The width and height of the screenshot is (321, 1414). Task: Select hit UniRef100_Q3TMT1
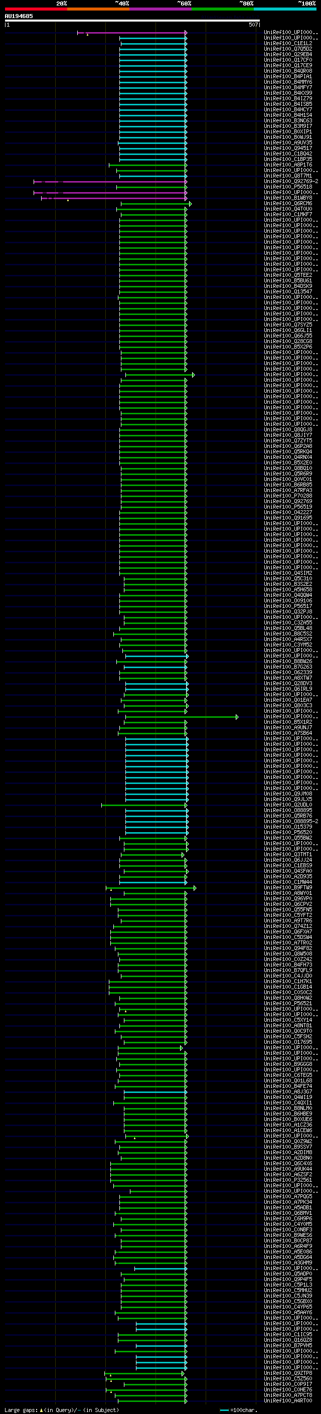tap(288, 855)
